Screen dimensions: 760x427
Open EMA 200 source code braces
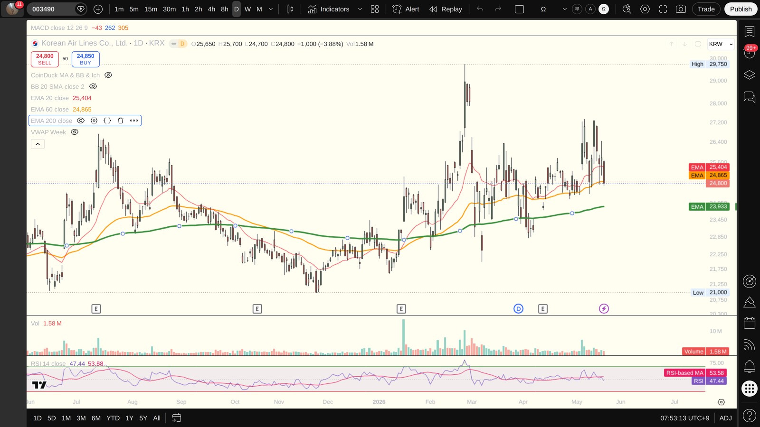tap(107, 121)
